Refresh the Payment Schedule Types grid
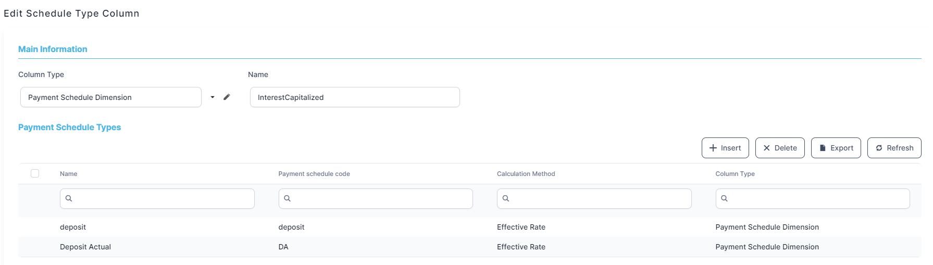The width and height of the screenshot is (933, 265). click(894, 148)
